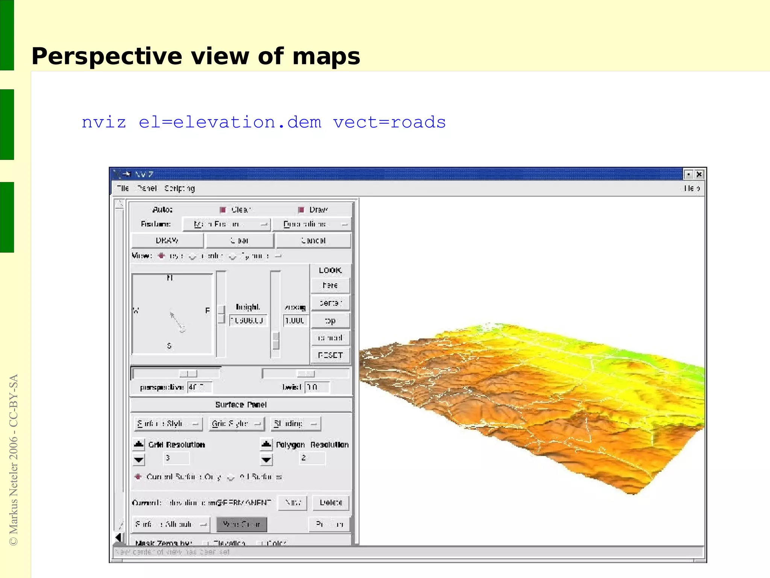Close the NVIZ window

click(x=699, y=174)
